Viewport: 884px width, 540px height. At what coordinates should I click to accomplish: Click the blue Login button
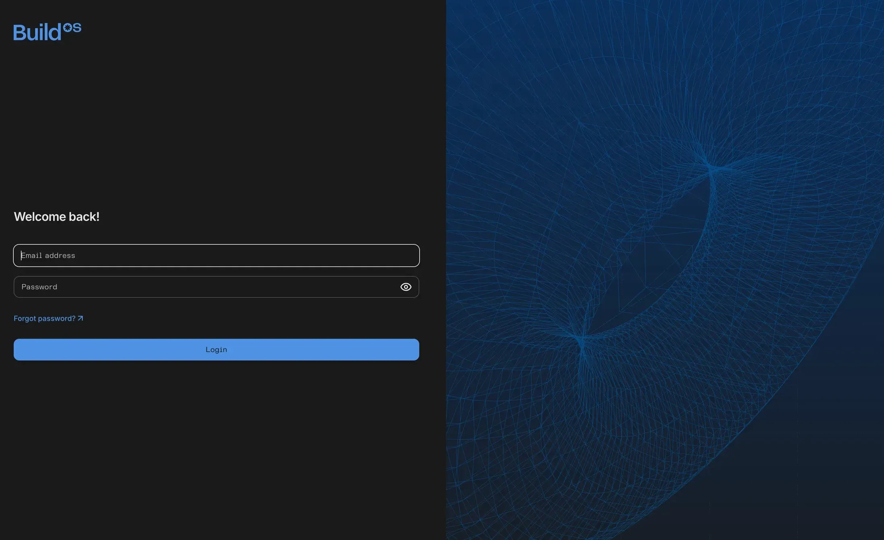tap(216, 349)
